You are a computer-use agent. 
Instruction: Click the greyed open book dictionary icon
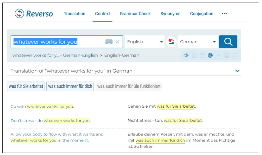tap(235, 55)
